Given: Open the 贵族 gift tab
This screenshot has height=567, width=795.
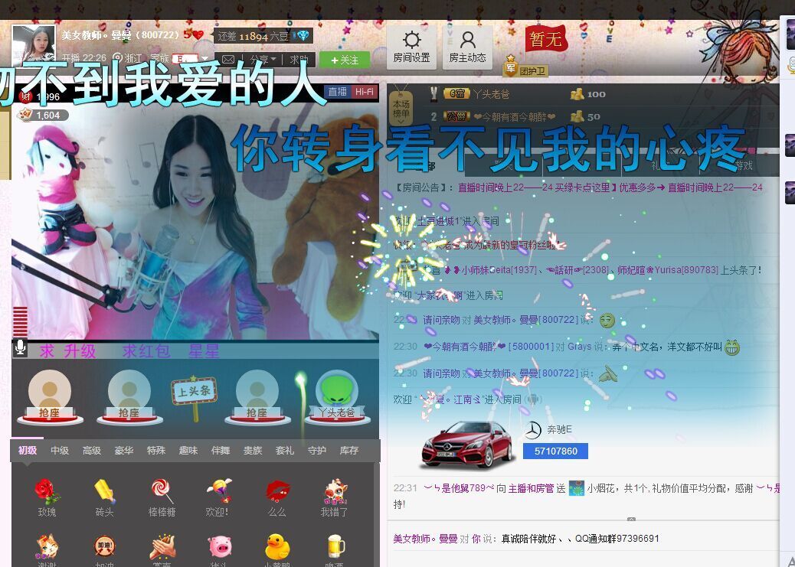Looking at the screenshot, I should tap(253, 450).
